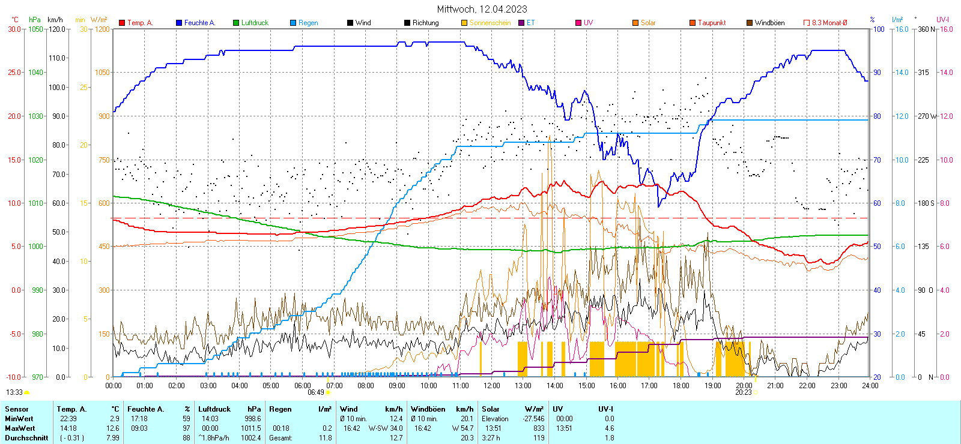The image size is (961, 444).
Task: Click the hPa axis unit label
Action: click(35, 20)
